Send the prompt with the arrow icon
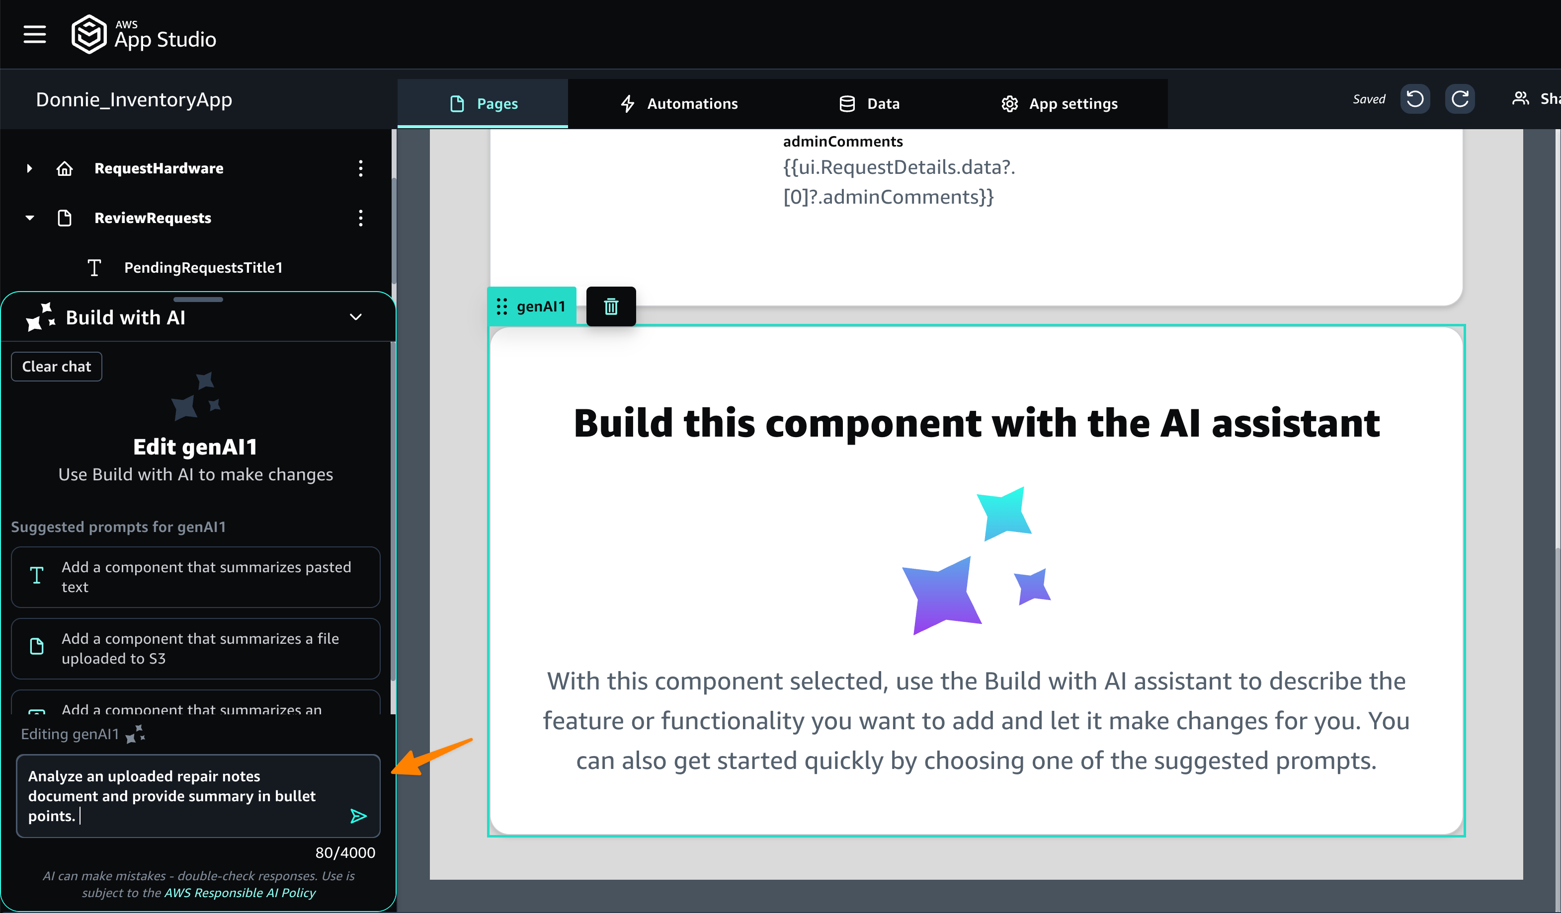The image size is (1561, 913). click(x=358, y=816)
